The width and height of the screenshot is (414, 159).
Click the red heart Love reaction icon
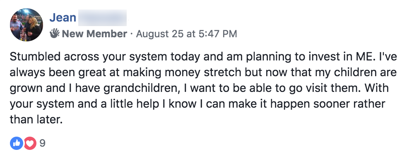pyautogui.click(x=30, y=143)
